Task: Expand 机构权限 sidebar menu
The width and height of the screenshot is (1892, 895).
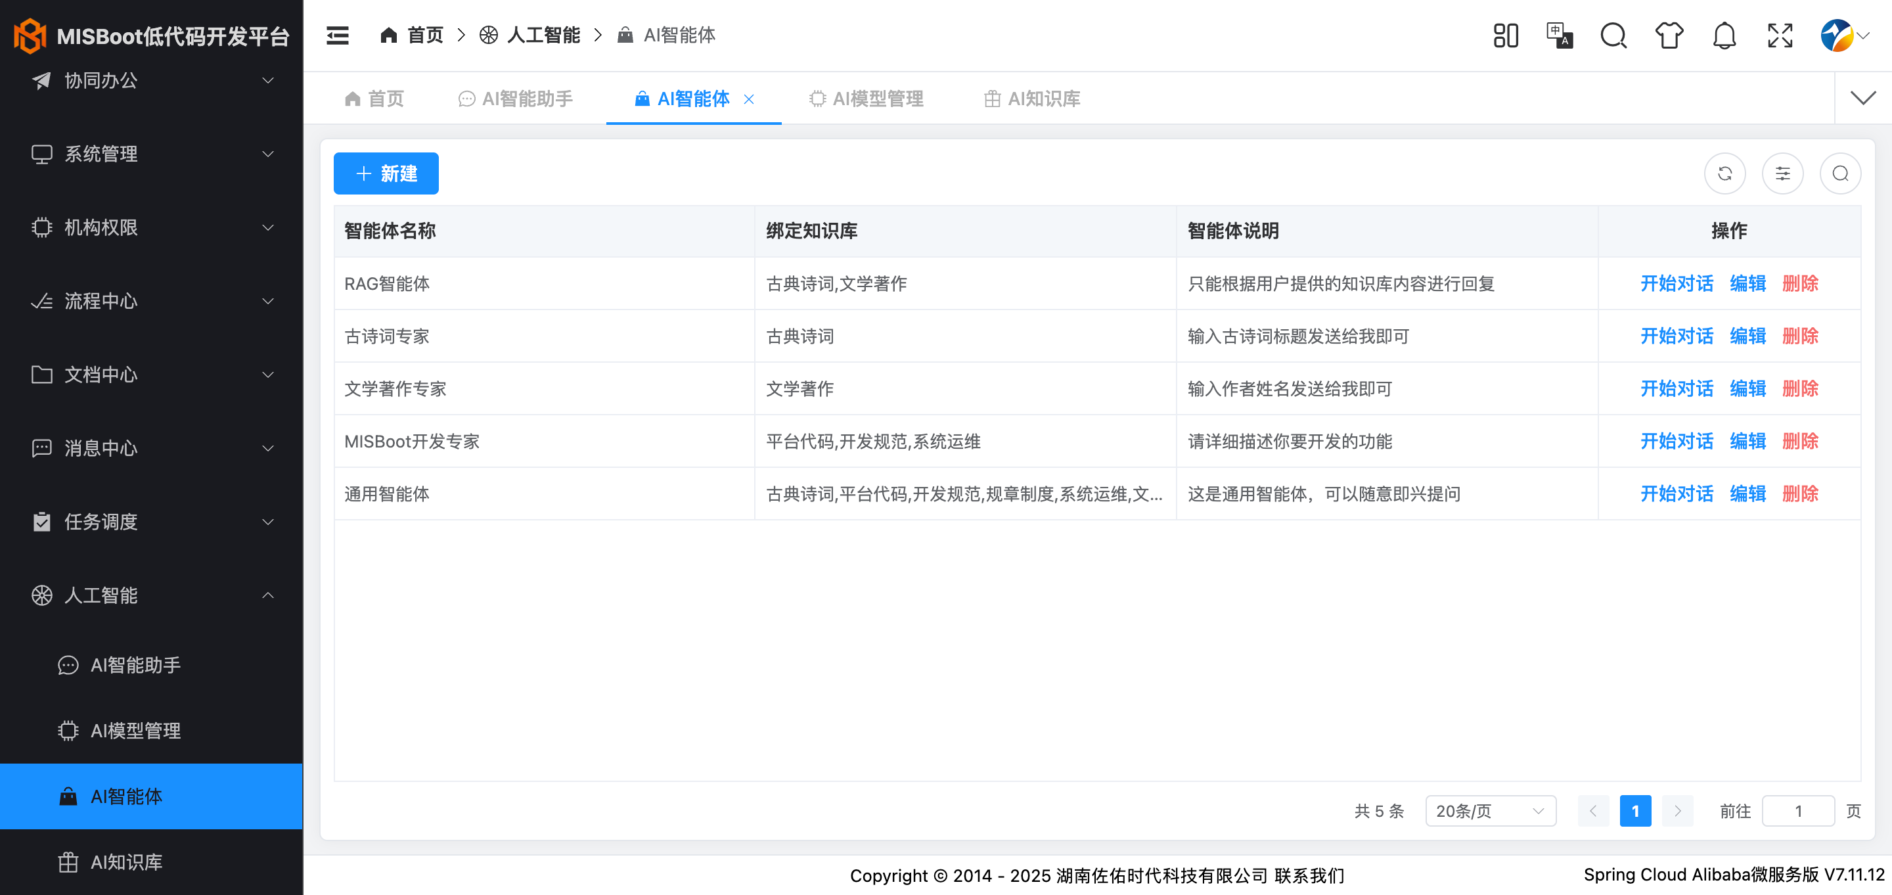Action: click(x=151, y=227)
